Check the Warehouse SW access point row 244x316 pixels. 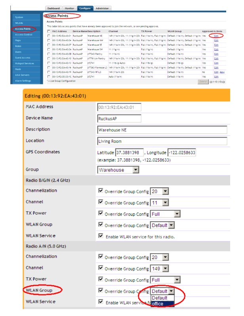click(49, 49)
